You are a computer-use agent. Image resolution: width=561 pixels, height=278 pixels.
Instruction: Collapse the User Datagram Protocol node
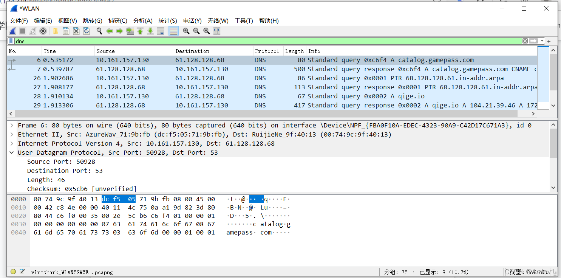(12, 152)
